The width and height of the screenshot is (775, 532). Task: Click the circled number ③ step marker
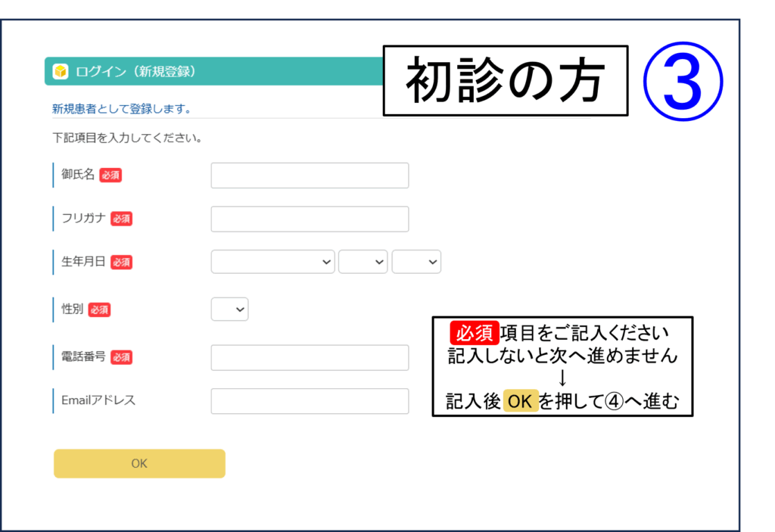[x=683, y=81]
